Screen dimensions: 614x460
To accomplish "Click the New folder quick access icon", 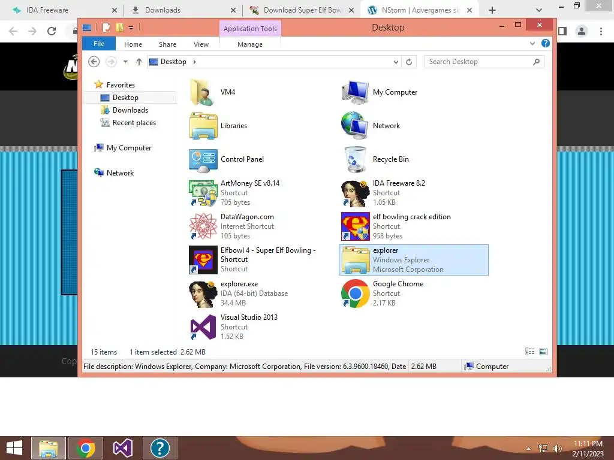I will click(119, 28).
